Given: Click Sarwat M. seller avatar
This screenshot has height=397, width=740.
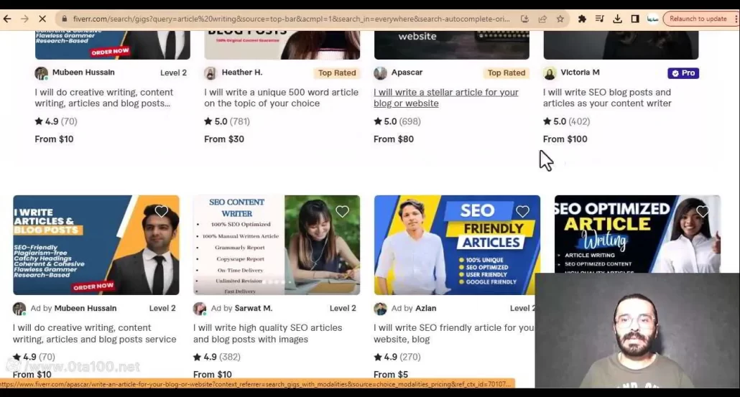Looking at the screenshot, I should pos(200,309).
